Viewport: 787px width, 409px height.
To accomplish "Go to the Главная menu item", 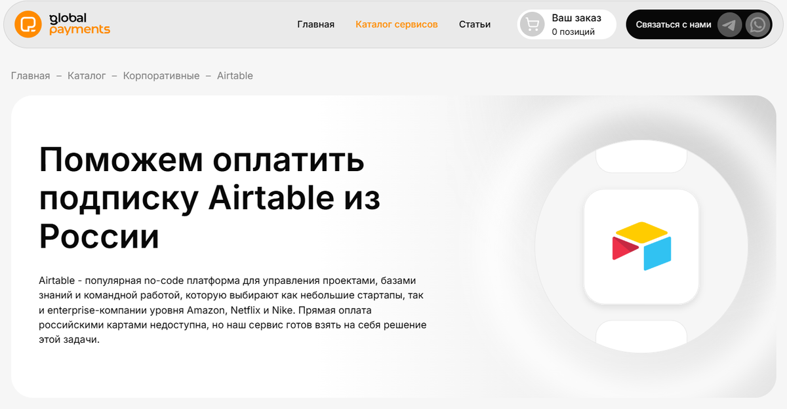I will pyautogui.click(x=315, y=24).
